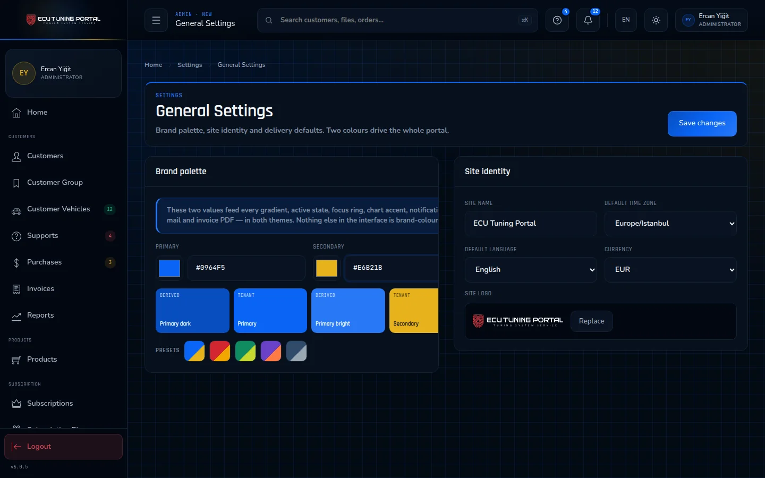The height and width of the screenshot is (478, 765).
Task: Click the secondary yellow color swatch
Action: coord(327,268)
